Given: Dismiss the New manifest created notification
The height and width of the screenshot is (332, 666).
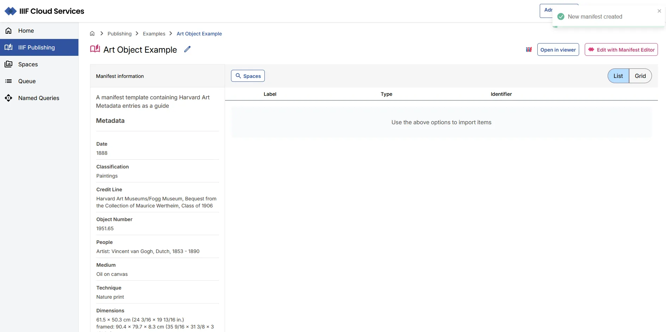Looking at the screenshot, I should pos(659,11).
